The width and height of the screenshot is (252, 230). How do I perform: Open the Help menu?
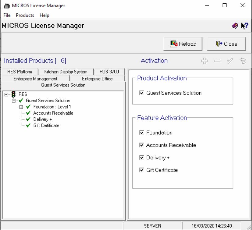[x=44, y=15]
